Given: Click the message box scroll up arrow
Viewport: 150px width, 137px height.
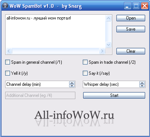Looking at the screenshot, I should coord(108,18).
